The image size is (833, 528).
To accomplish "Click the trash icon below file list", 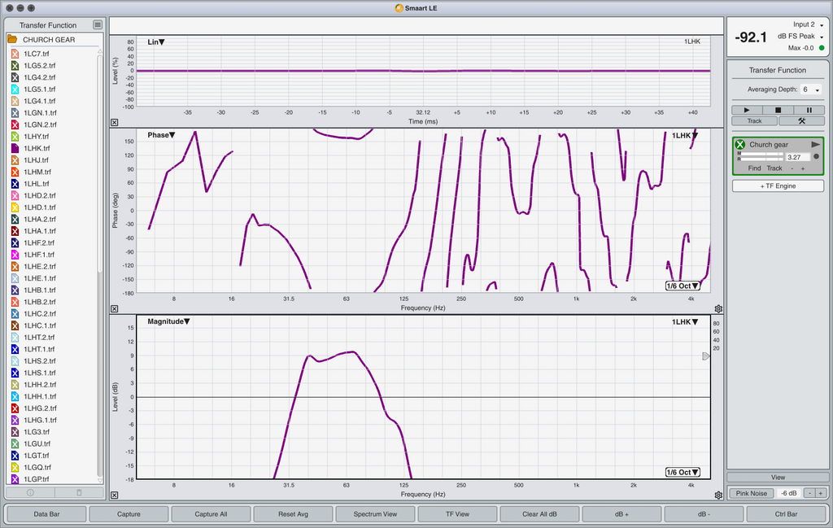I will coord(79,492).
